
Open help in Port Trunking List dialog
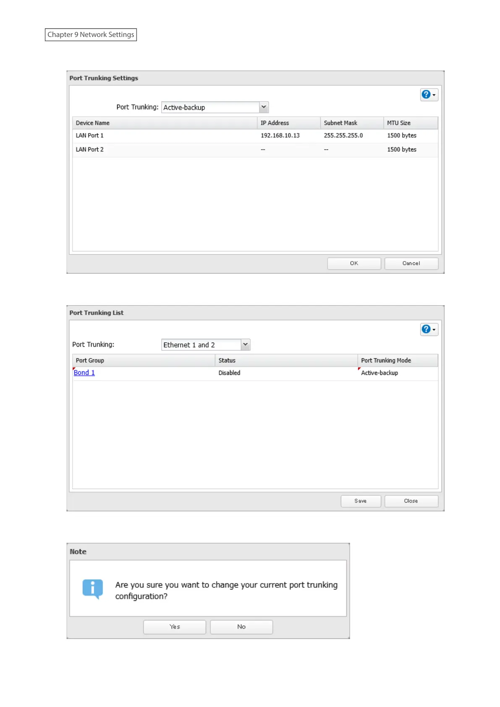click(x=429, y=329)
